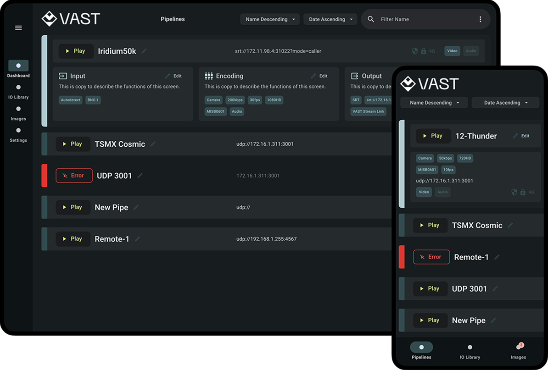Edit New Pipe pencil on phone

click(493, 320)
